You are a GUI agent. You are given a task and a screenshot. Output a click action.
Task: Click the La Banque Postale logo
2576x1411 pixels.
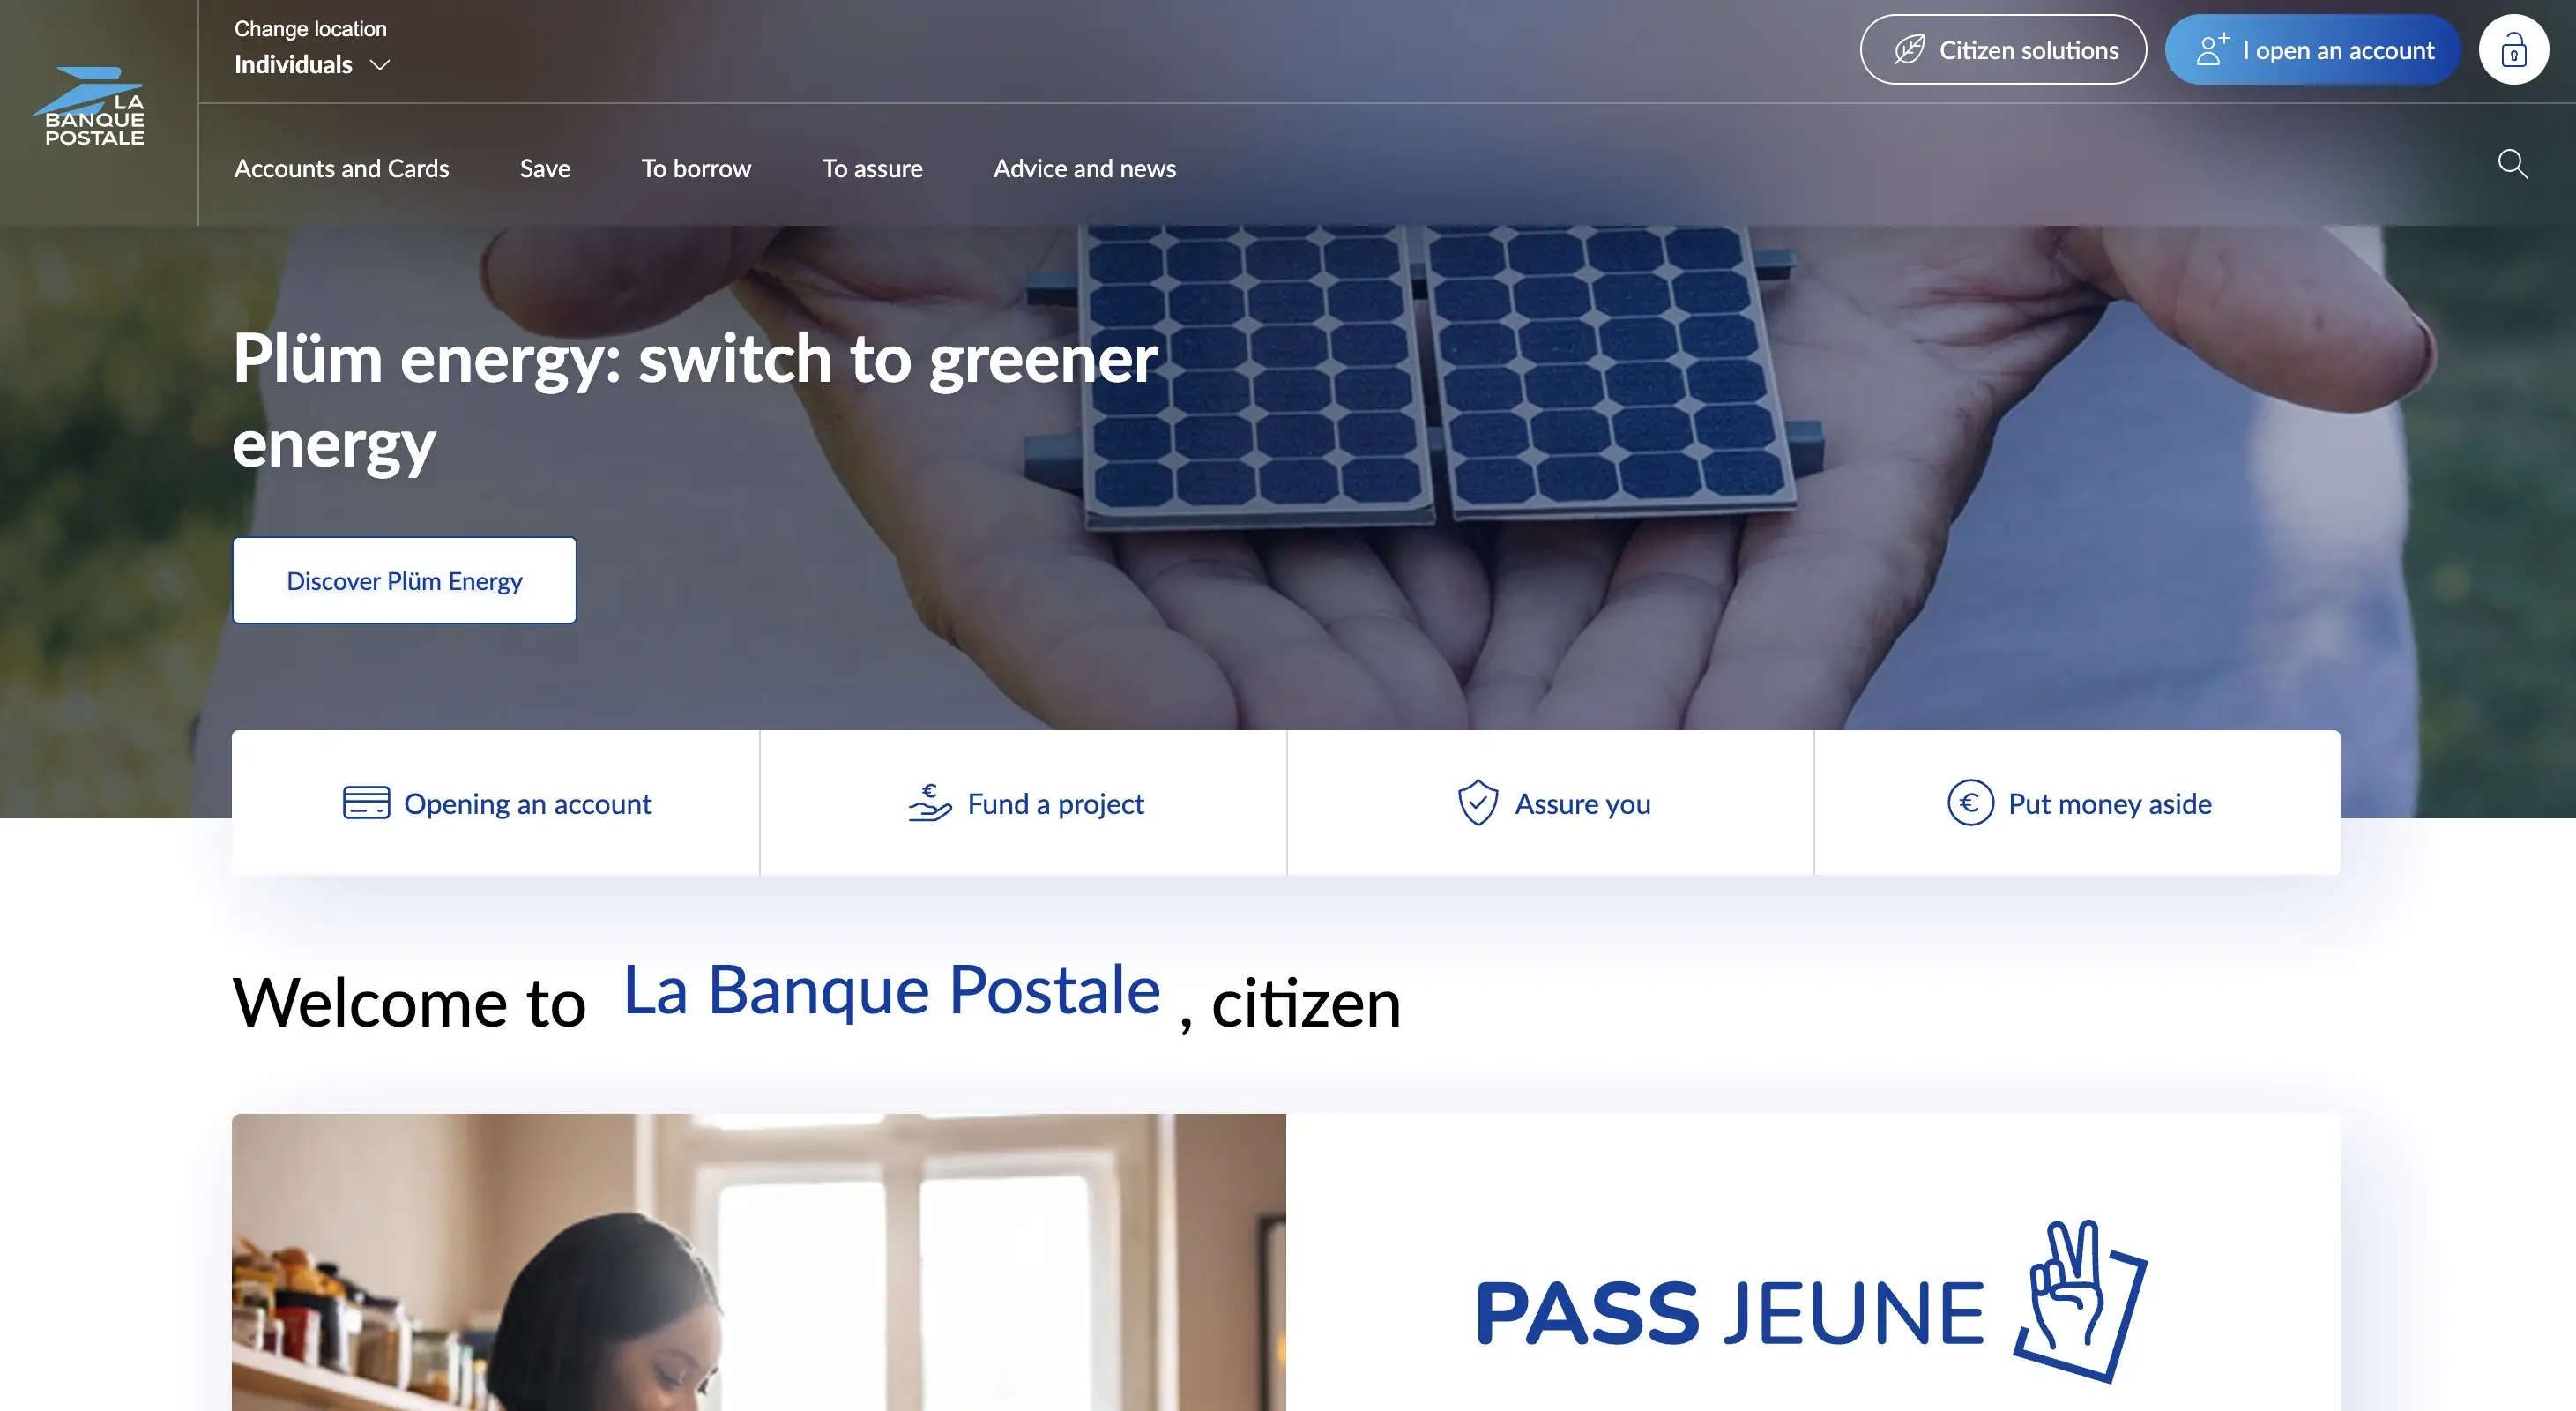tap(90, 107)
